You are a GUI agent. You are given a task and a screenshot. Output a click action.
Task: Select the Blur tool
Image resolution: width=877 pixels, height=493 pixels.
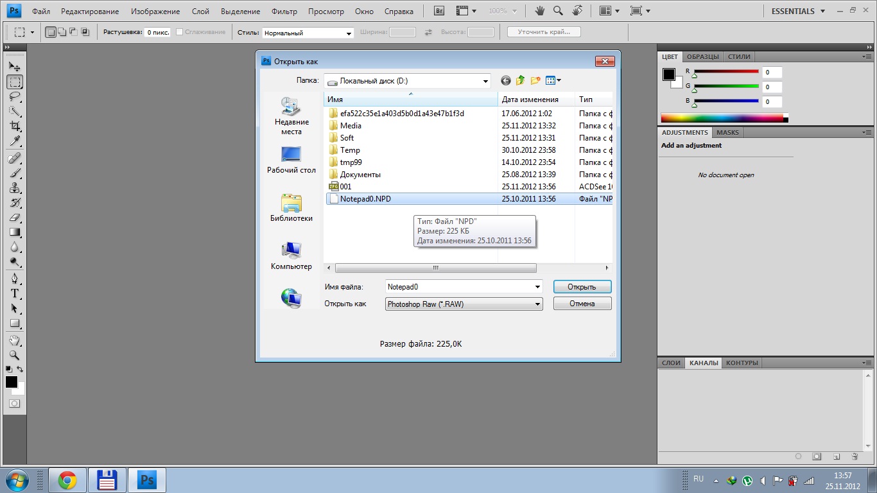coord(15,247)
